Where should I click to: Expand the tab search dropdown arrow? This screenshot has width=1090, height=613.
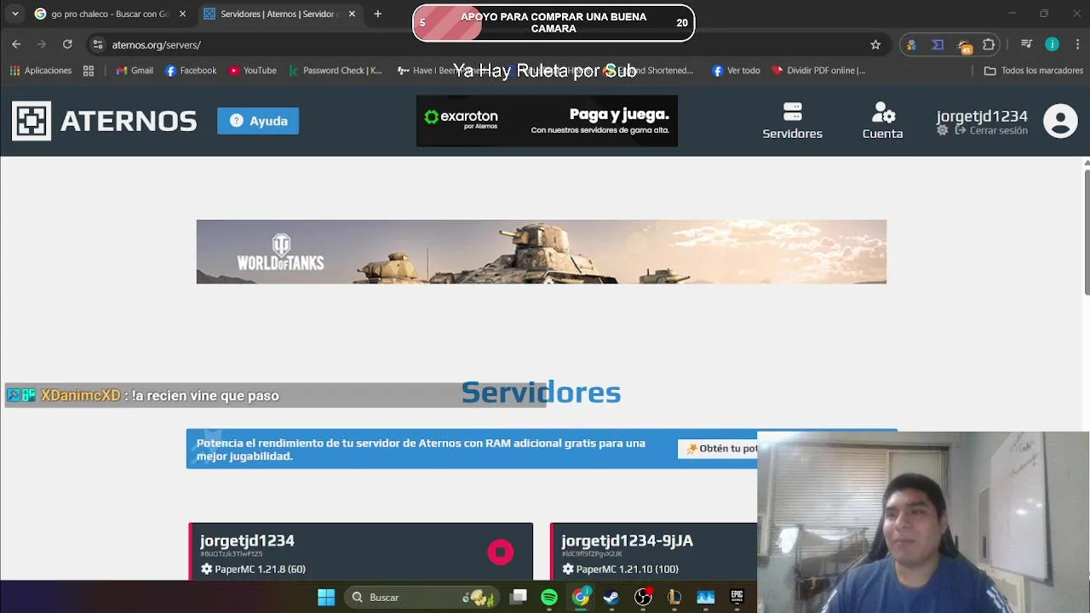14,14
